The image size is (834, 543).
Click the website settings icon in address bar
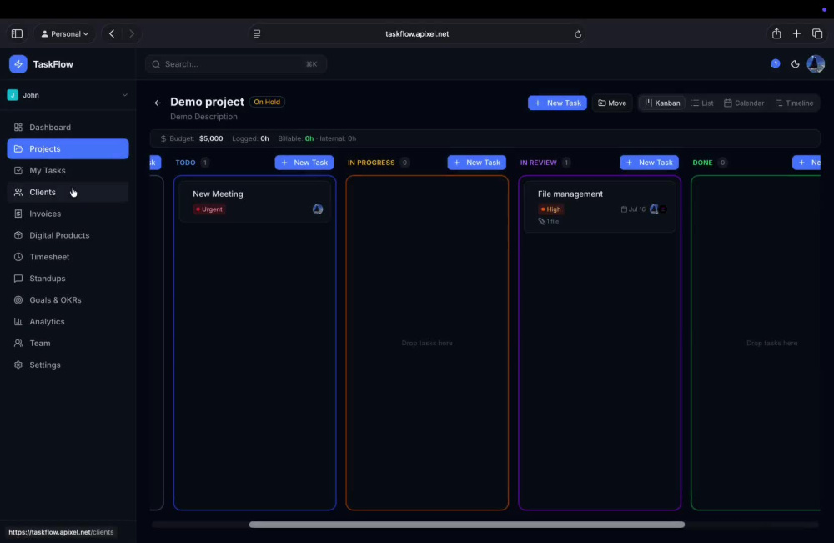click(257, 33)
